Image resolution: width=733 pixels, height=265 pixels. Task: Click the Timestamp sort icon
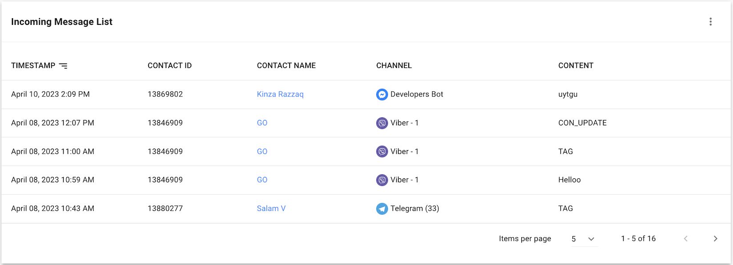64,66
